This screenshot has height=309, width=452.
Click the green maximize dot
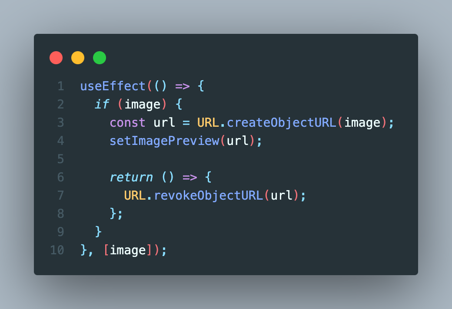click(100, 58)
